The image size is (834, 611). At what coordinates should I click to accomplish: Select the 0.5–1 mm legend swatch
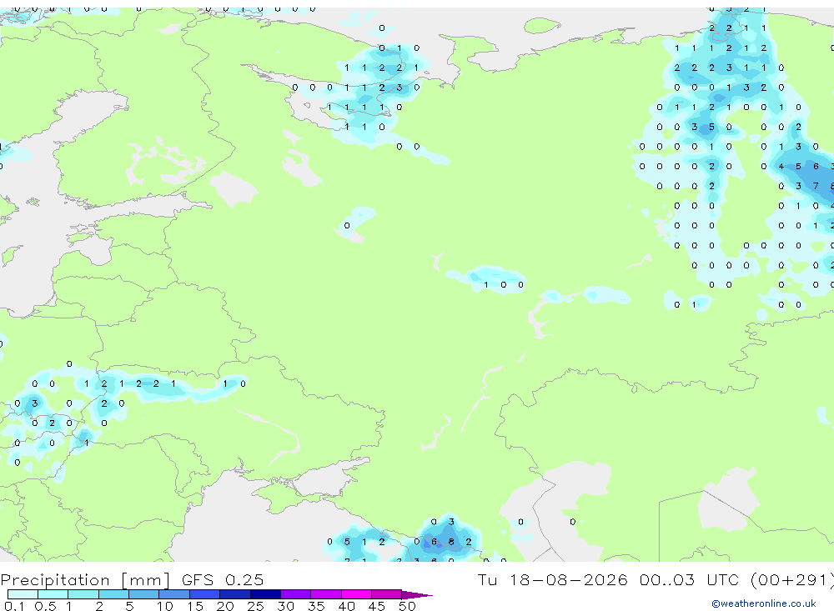click(x=53, y=594)
